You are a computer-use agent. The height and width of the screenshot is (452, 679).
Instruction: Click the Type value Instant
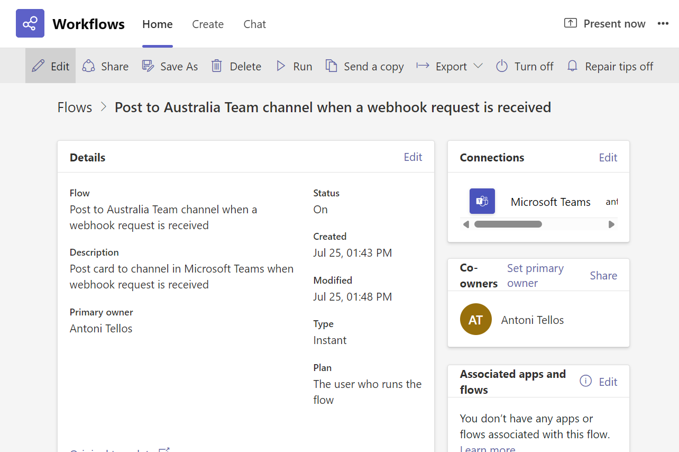pos(330,340)
